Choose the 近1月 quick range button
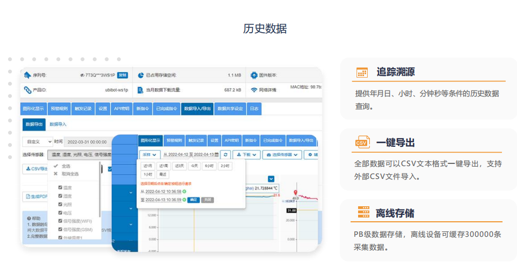Viewport: 517px width, 270px height. [x=148, y=166]
